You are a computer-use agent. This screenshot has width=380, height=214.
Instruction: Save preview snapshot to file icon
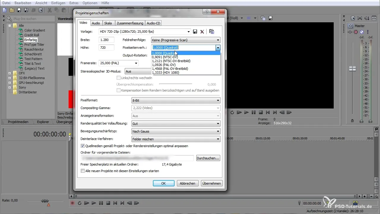pyautogui.click(x=270, y=18)
